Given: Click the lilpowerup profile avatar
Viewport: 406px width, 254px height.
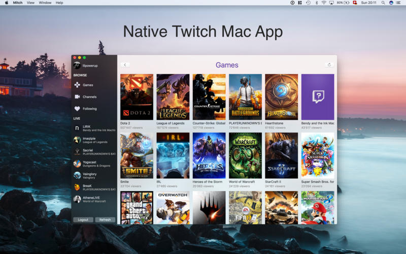Looking at the screenshot, I should point(77,66).
